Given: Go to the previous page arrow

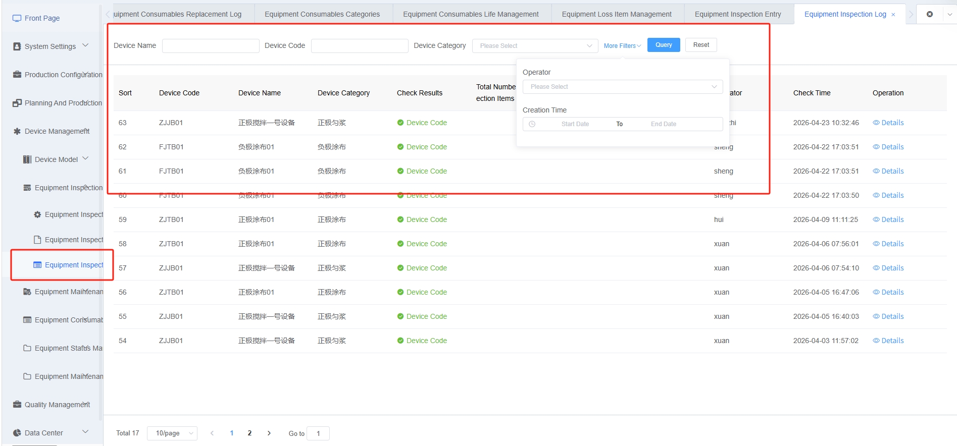Looking at the screenshot, I should click(212, 433).
